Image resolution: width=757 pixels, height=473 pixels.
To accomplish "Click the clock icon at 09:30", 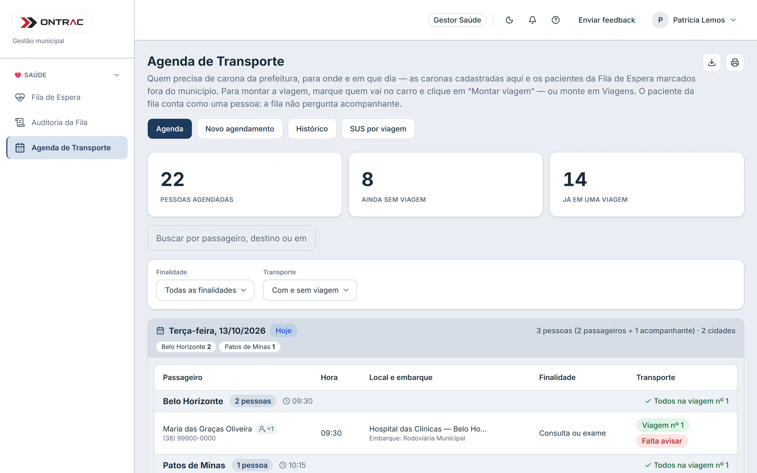I will [x=286, y=401].
